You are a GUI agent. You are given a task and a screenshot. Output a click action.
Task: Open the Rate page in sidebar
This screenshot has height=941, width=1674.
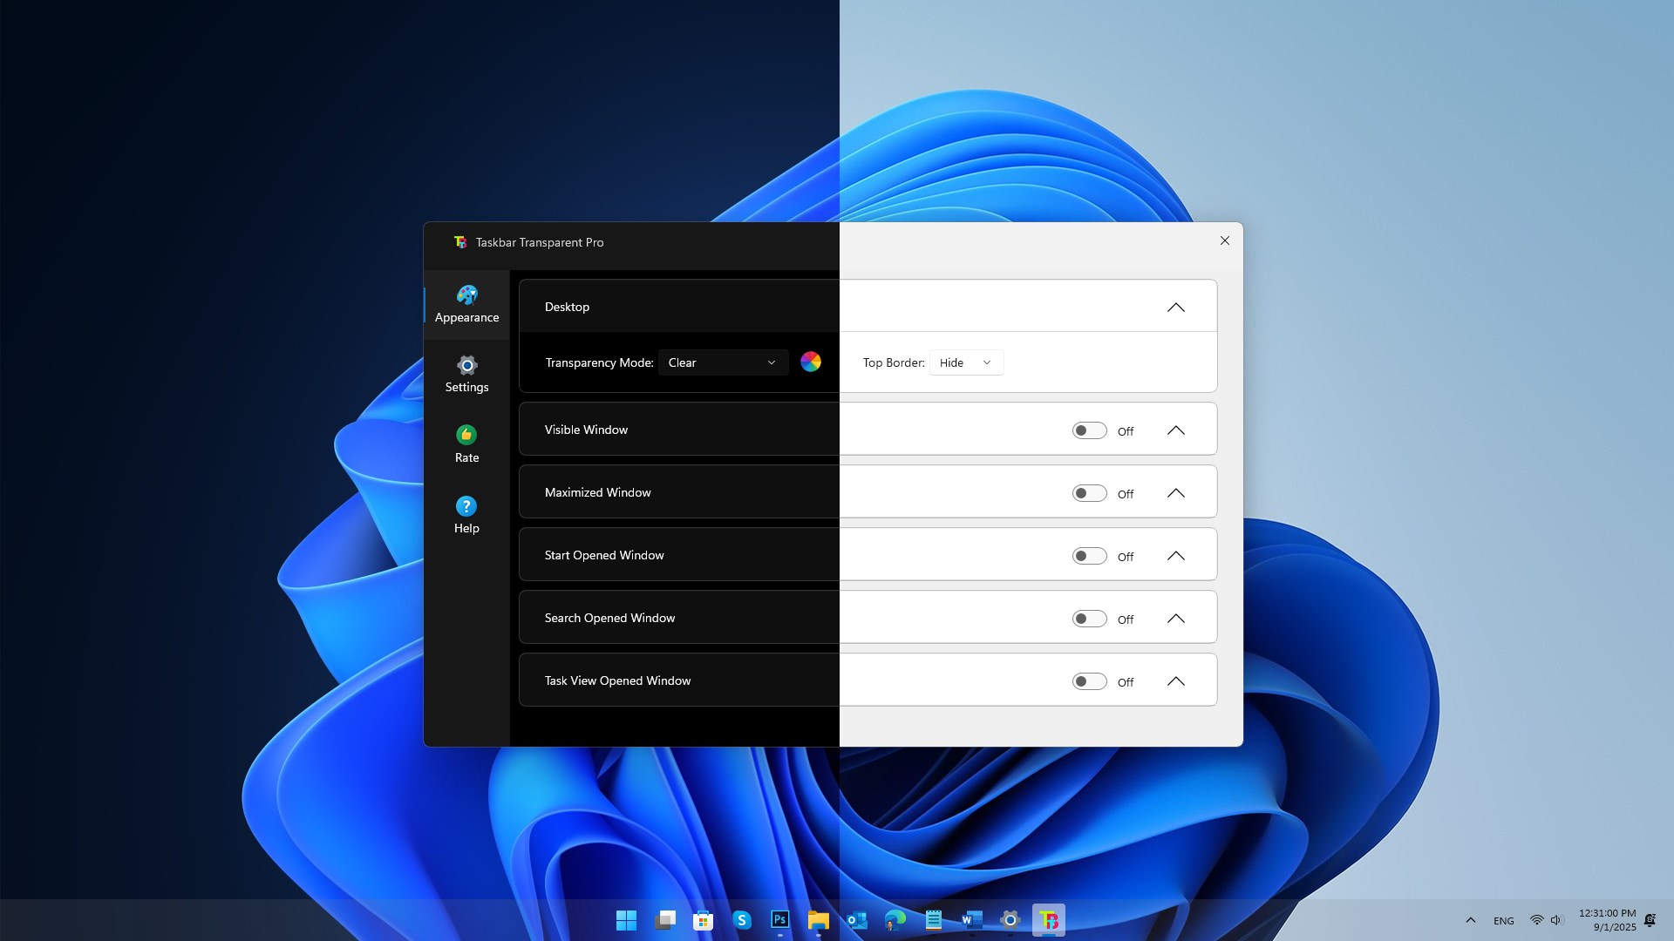(x=466, y=444)
